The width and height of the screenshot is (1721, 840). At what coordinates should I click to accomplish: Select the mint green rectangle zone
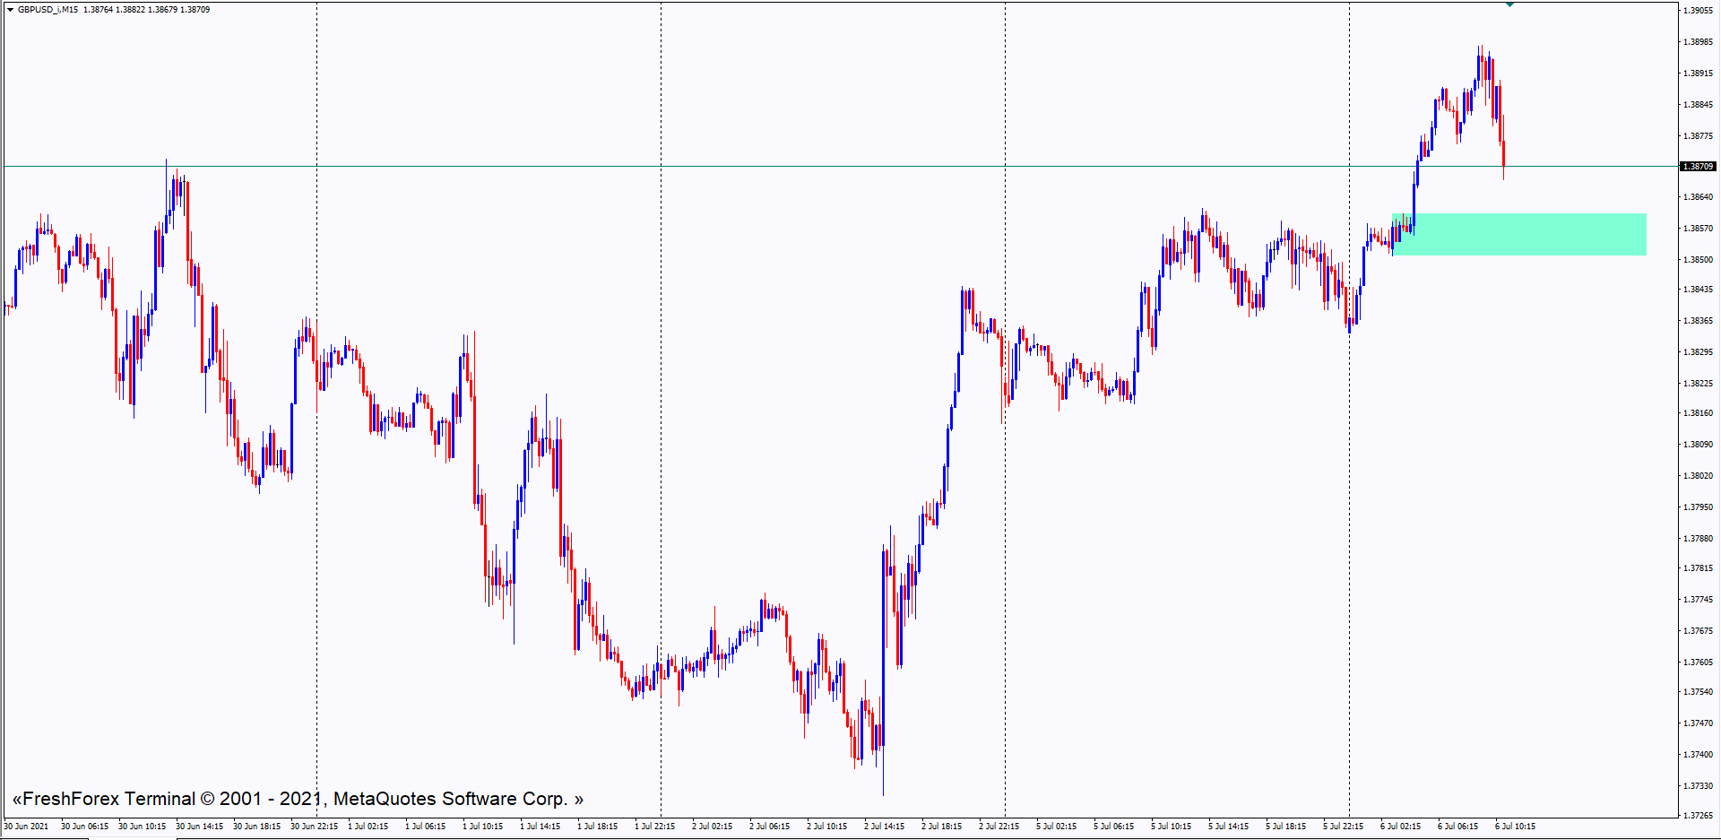coord(1524,234)
